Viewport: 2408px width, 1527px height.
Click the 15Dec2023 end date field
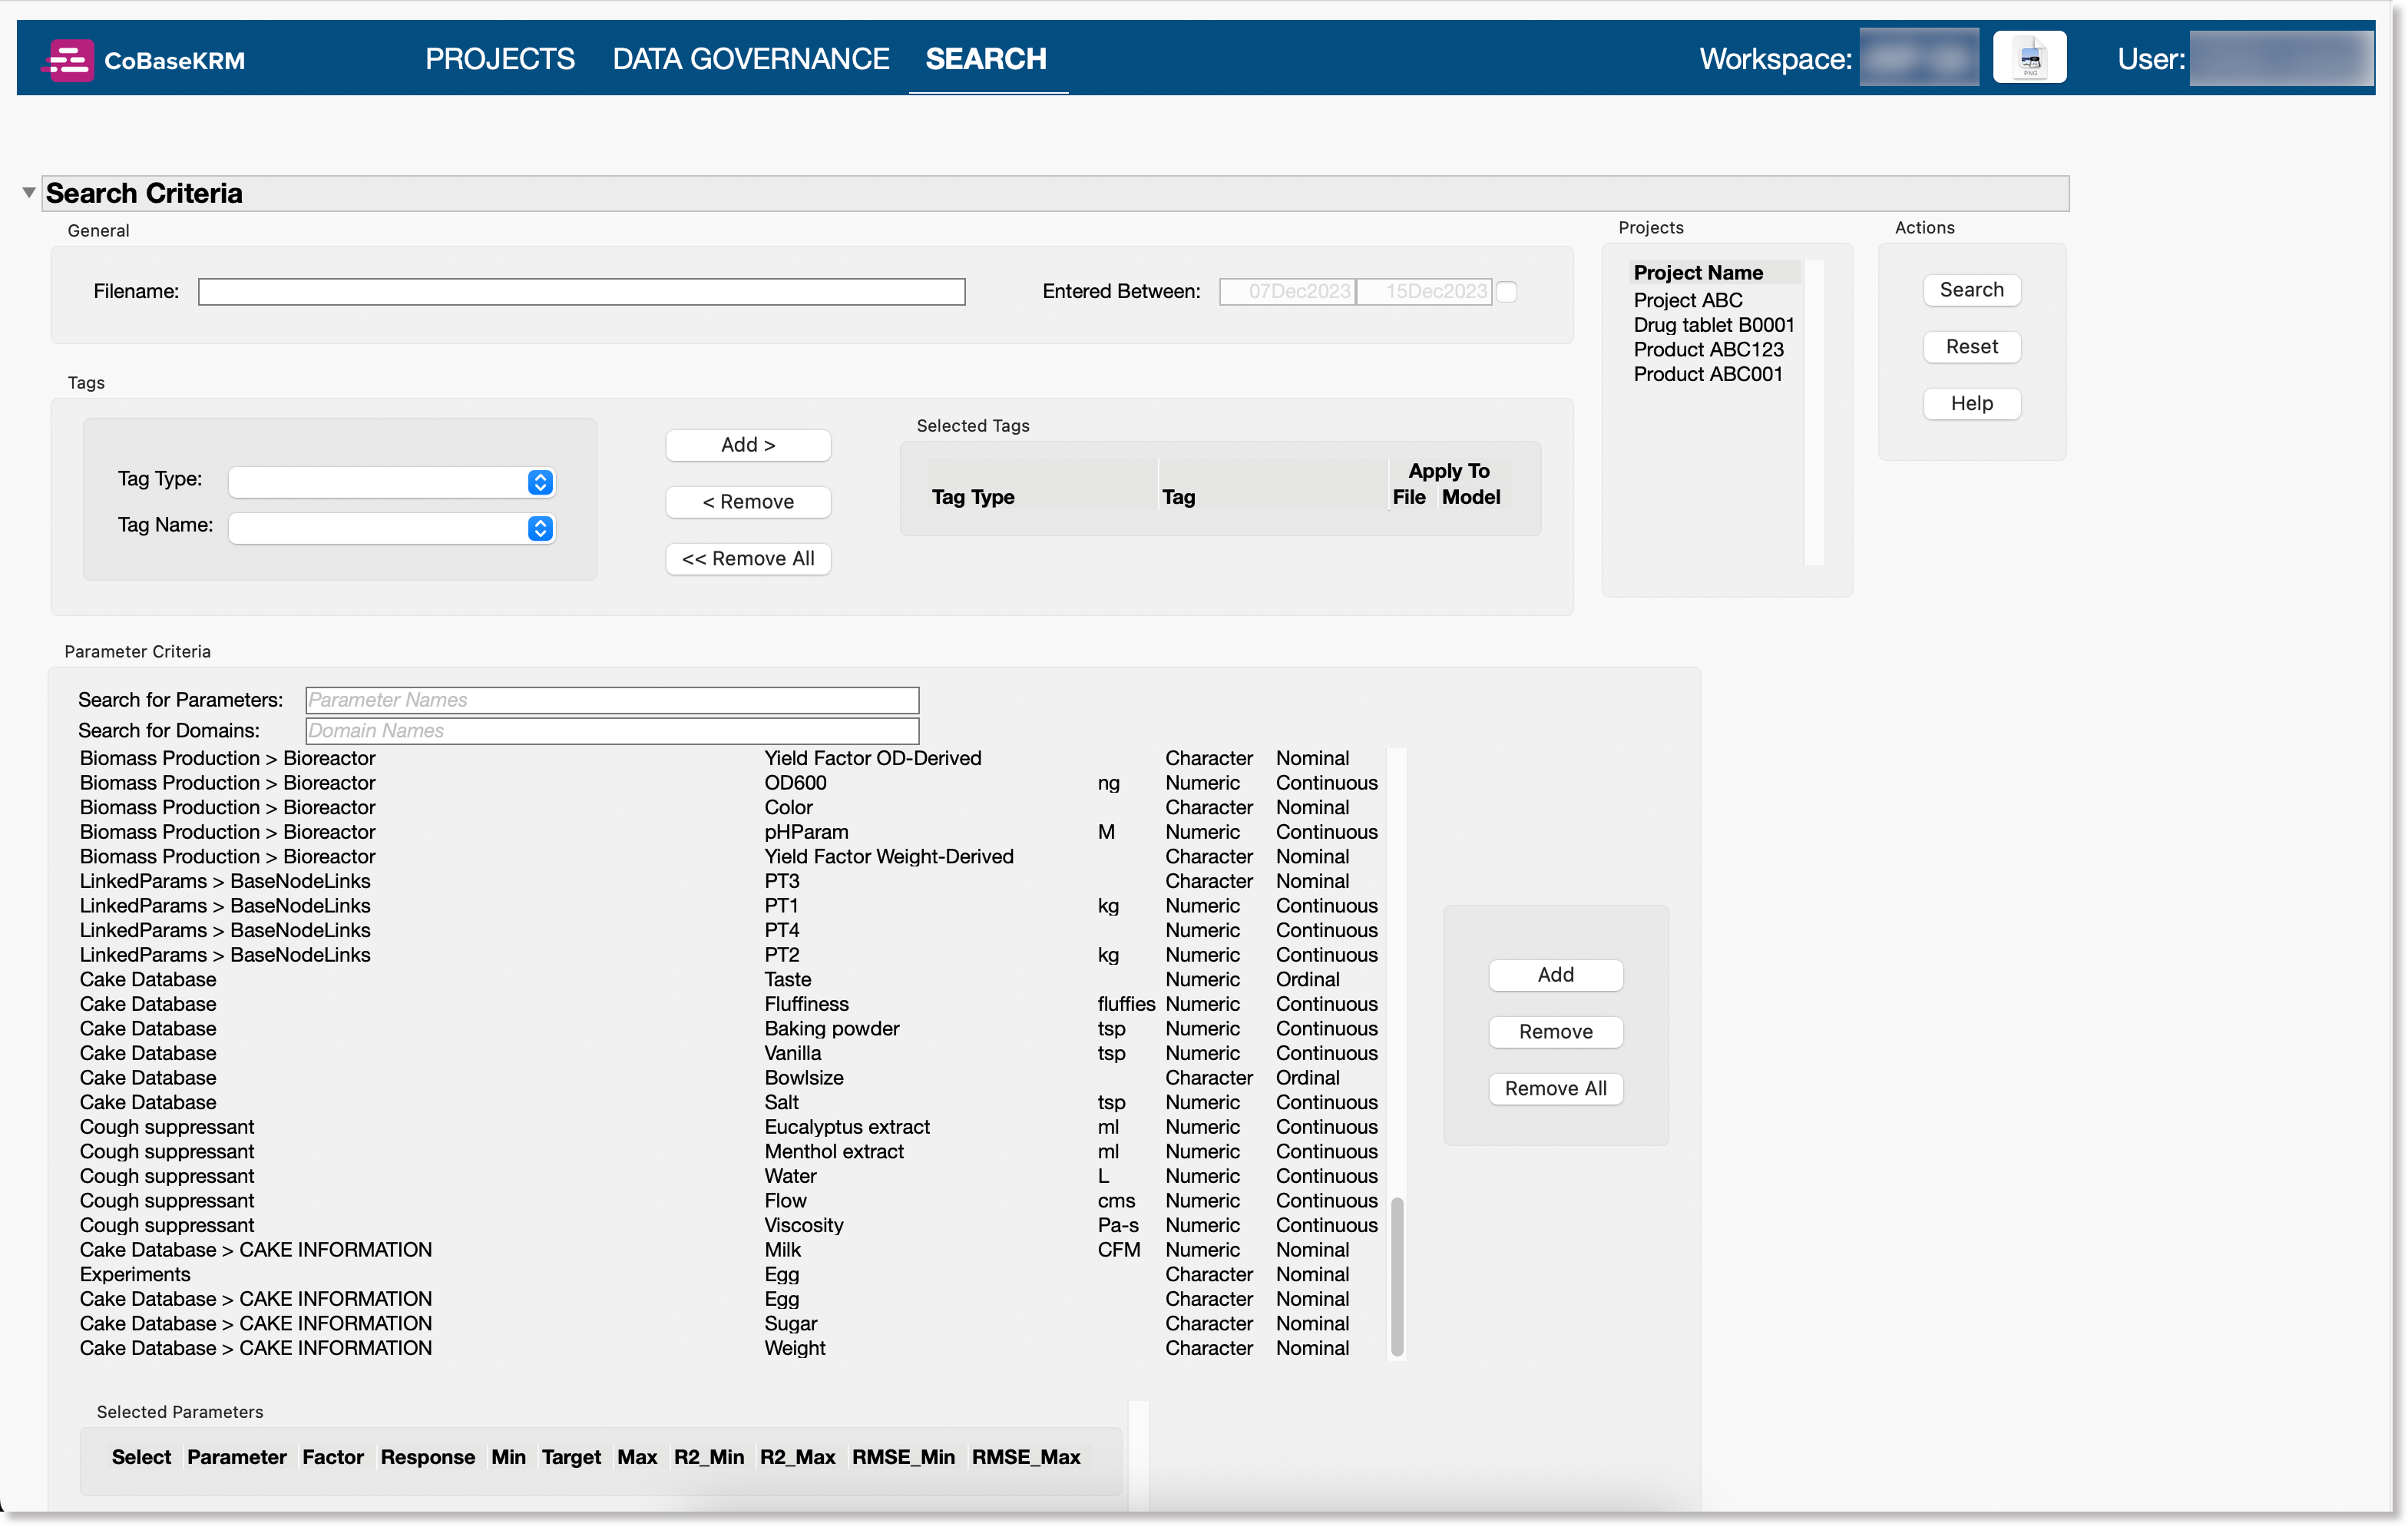1425,291
